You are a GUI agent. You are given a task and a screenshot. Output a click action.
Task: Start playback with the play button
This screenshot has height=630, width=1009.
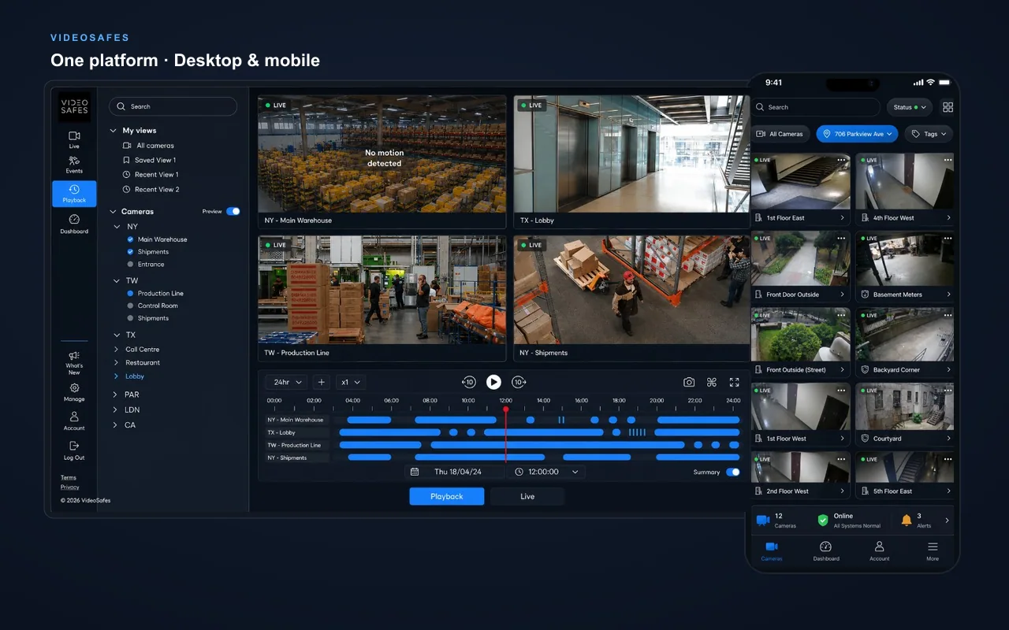493,382
